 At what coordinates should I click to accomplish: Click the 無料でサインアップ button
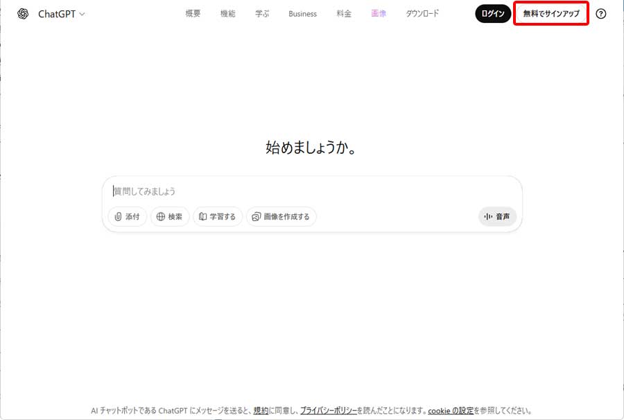click(551, 13)
